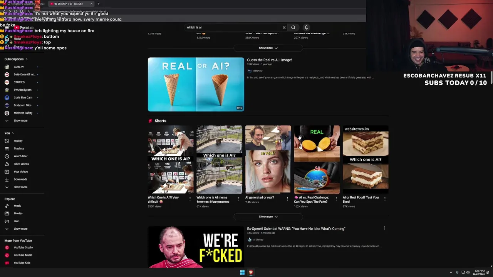Open 'Guess the Real vs A.I. Image!' title
This screenshot has width=493, height=277.
pyautogui.click(x=269, y=60)
